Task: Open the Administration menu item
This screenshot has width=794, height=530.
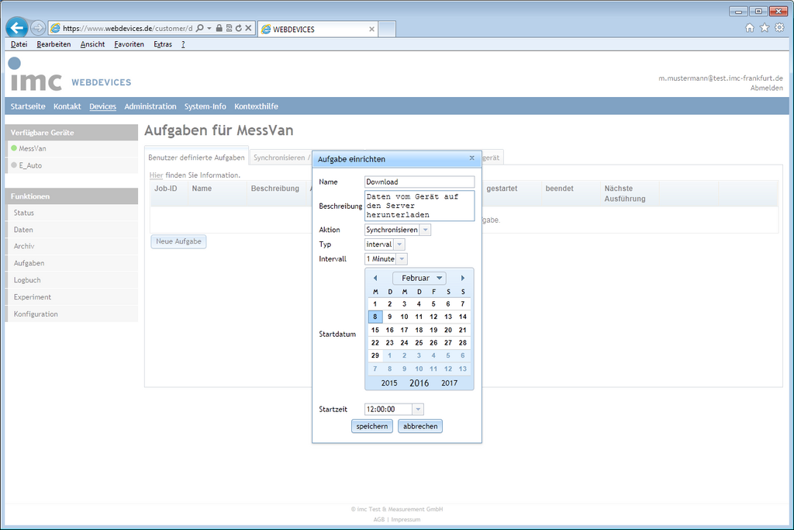Action: click(150, 106)
